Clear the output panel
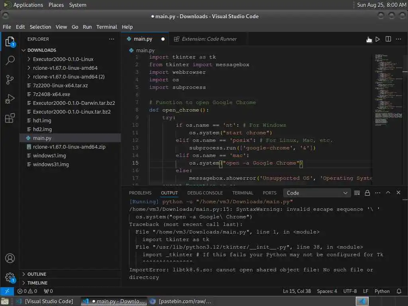This screenshot has width=408, height=306. pos(357,193)
